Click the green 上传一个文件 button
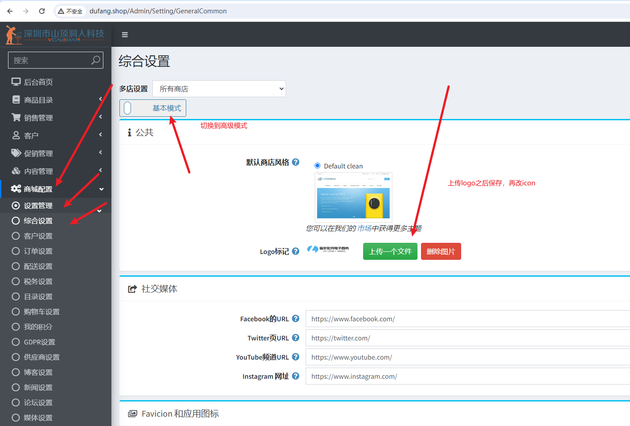The width and height of the screenshot is (630, 426). tap(390, 251)
